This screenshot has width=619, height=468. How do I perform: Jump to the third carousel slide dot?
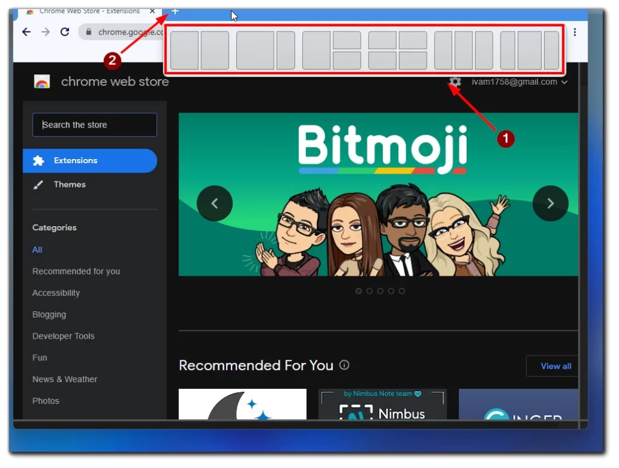tap(380, 291)
